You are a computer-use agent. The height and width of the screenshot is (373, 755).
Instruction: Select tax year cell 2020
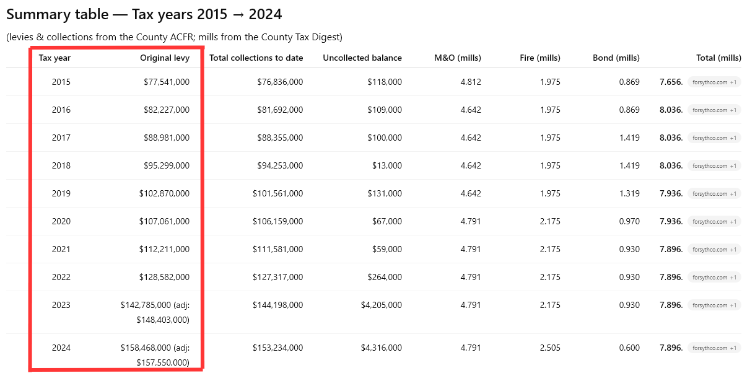61,221
